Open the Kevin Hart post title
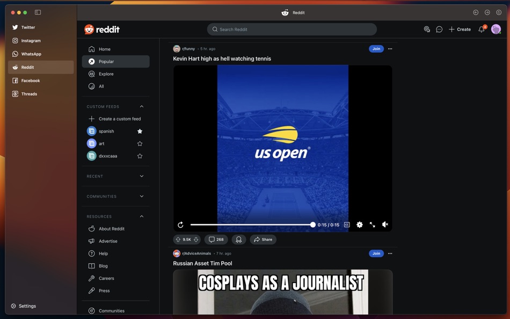 pos(222,59)
